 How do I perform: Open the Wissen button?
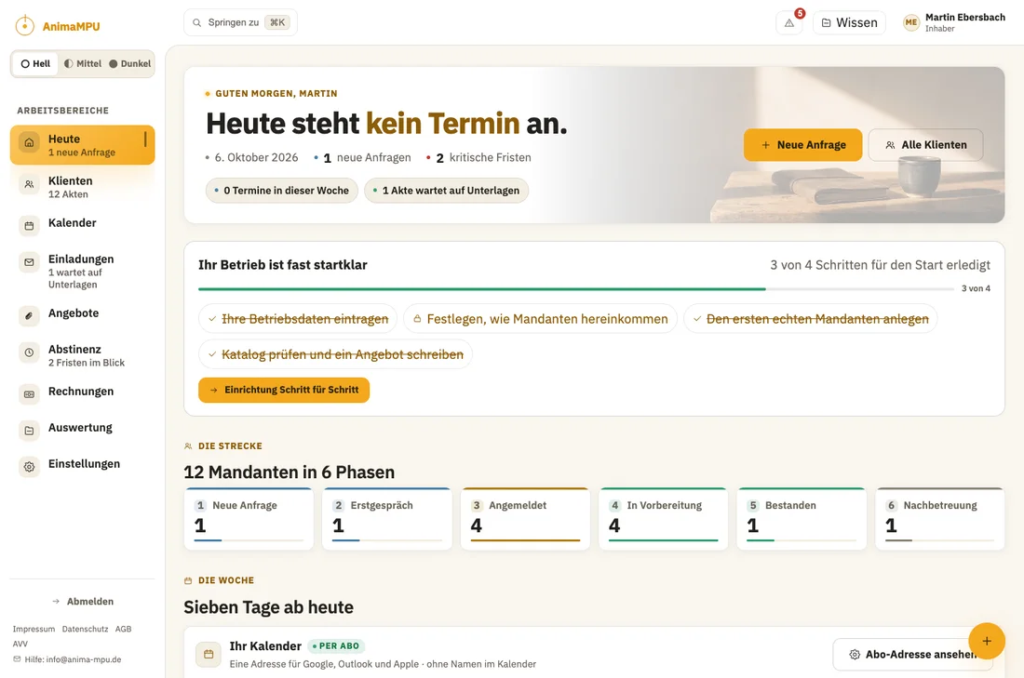[x=849, y=23]
